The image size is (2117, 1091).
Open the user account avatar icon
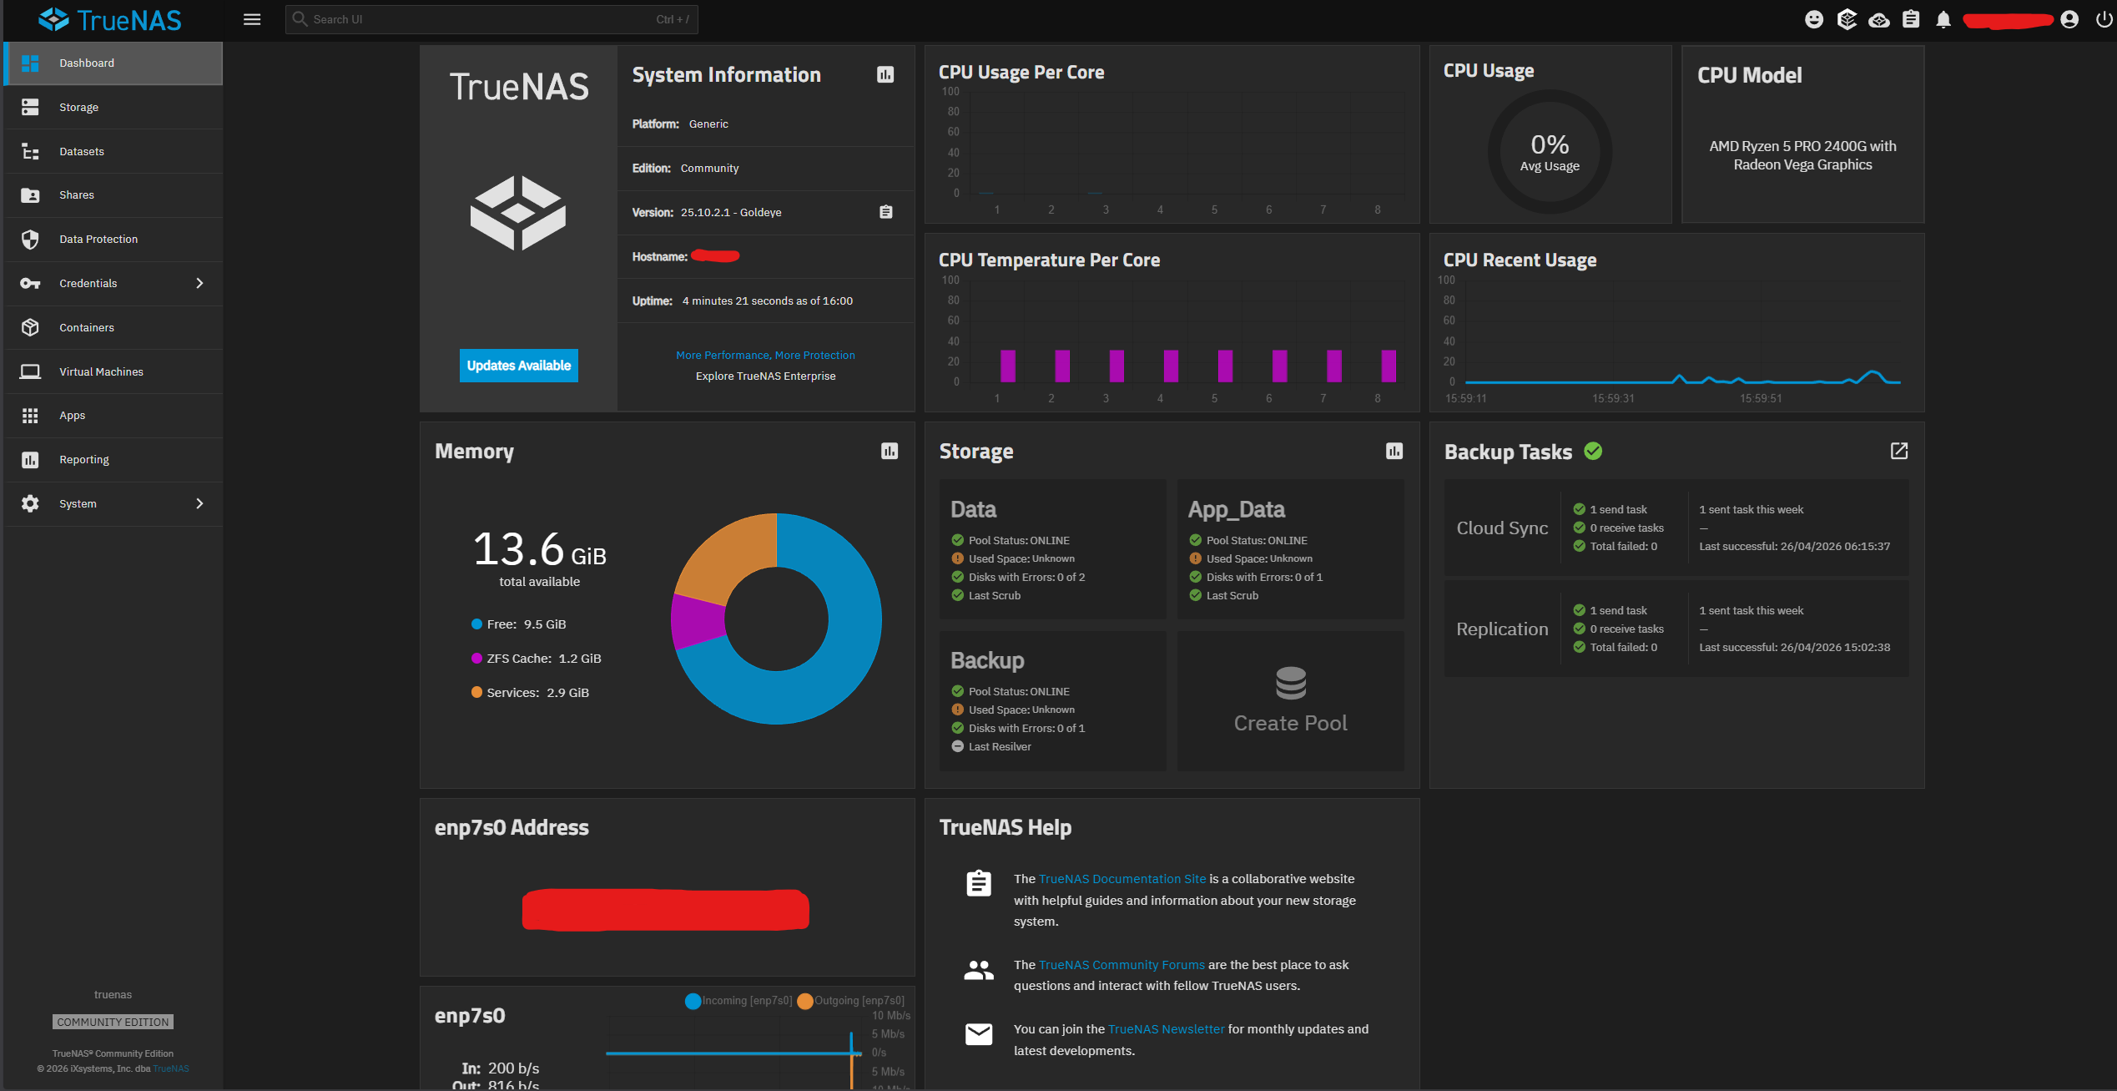pyautogui.click(x=2069, y=19)
